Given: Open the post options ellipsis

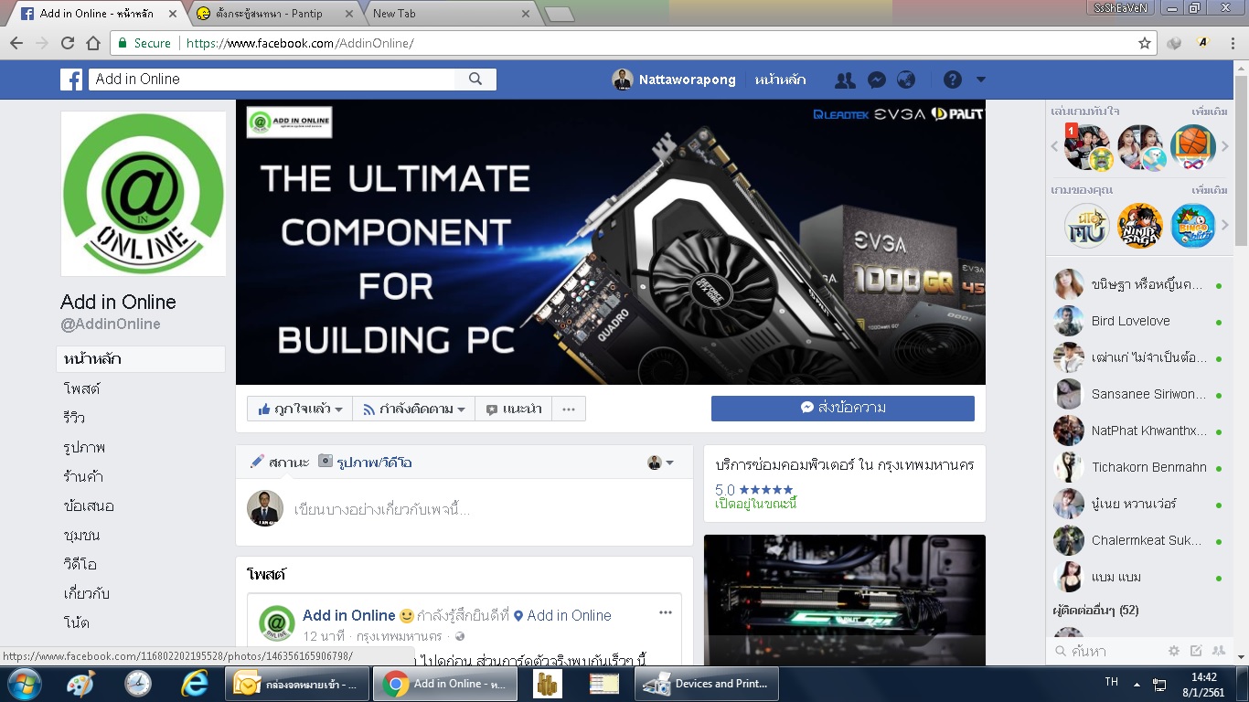Looking at the screenshot, I should tap(666, 612).
